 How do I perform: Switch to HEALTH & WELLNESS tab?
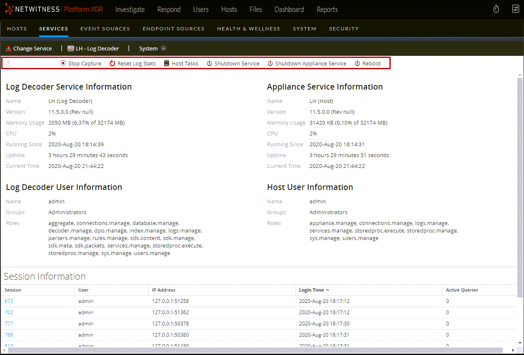[249, 28]
